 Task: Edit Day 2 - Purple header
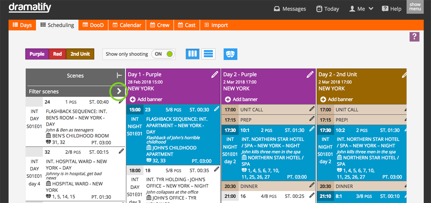click(310, 75)
